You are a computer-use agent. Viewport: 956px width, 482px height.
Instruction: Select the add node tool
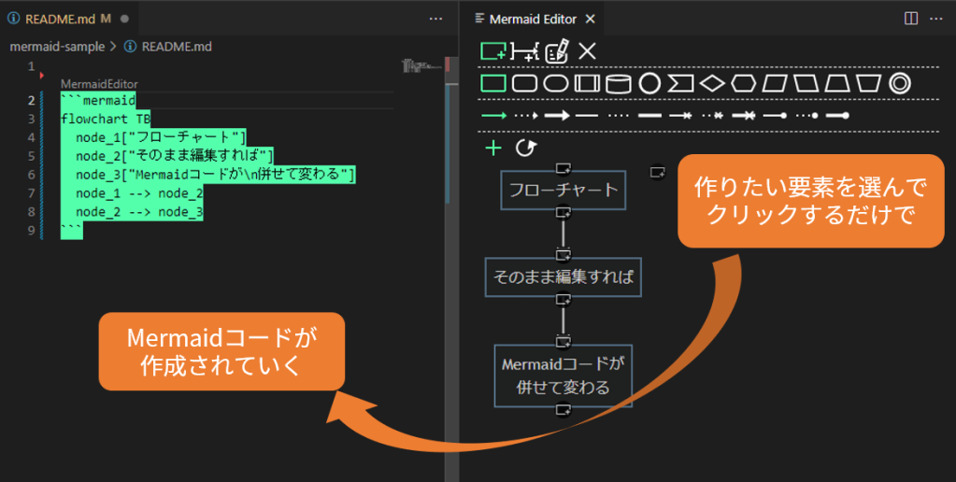click(x=492, y=51)
